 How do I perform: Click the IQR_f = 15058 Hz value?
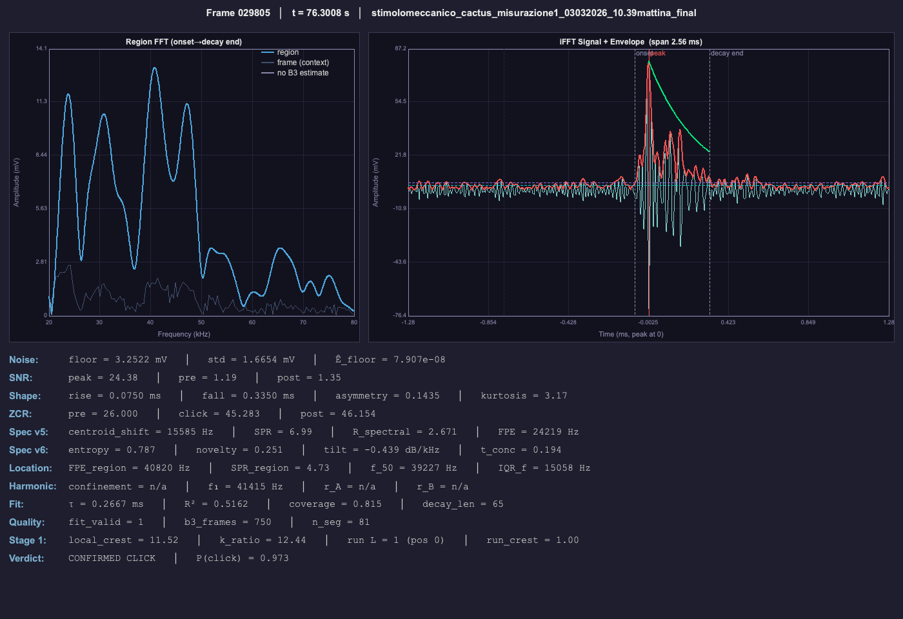coord(544,468)
